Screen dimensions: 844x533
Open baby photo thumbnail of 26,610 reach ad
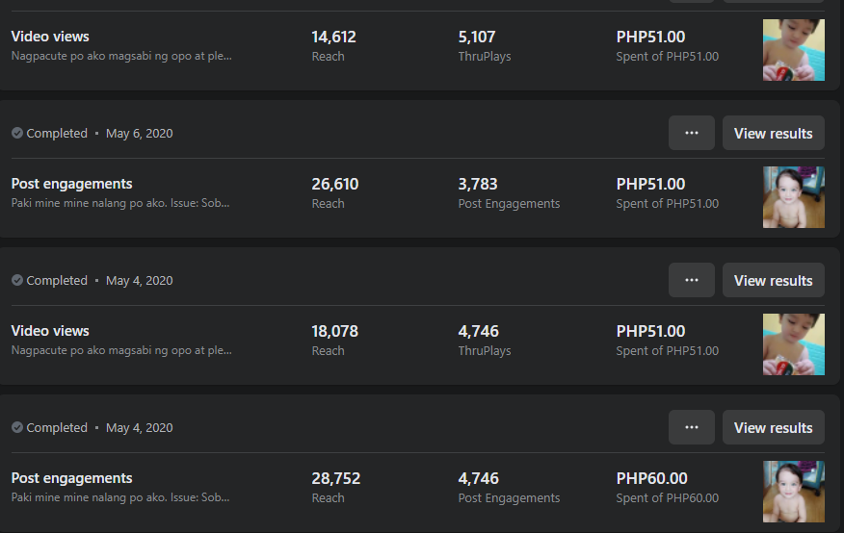[793, 196]
